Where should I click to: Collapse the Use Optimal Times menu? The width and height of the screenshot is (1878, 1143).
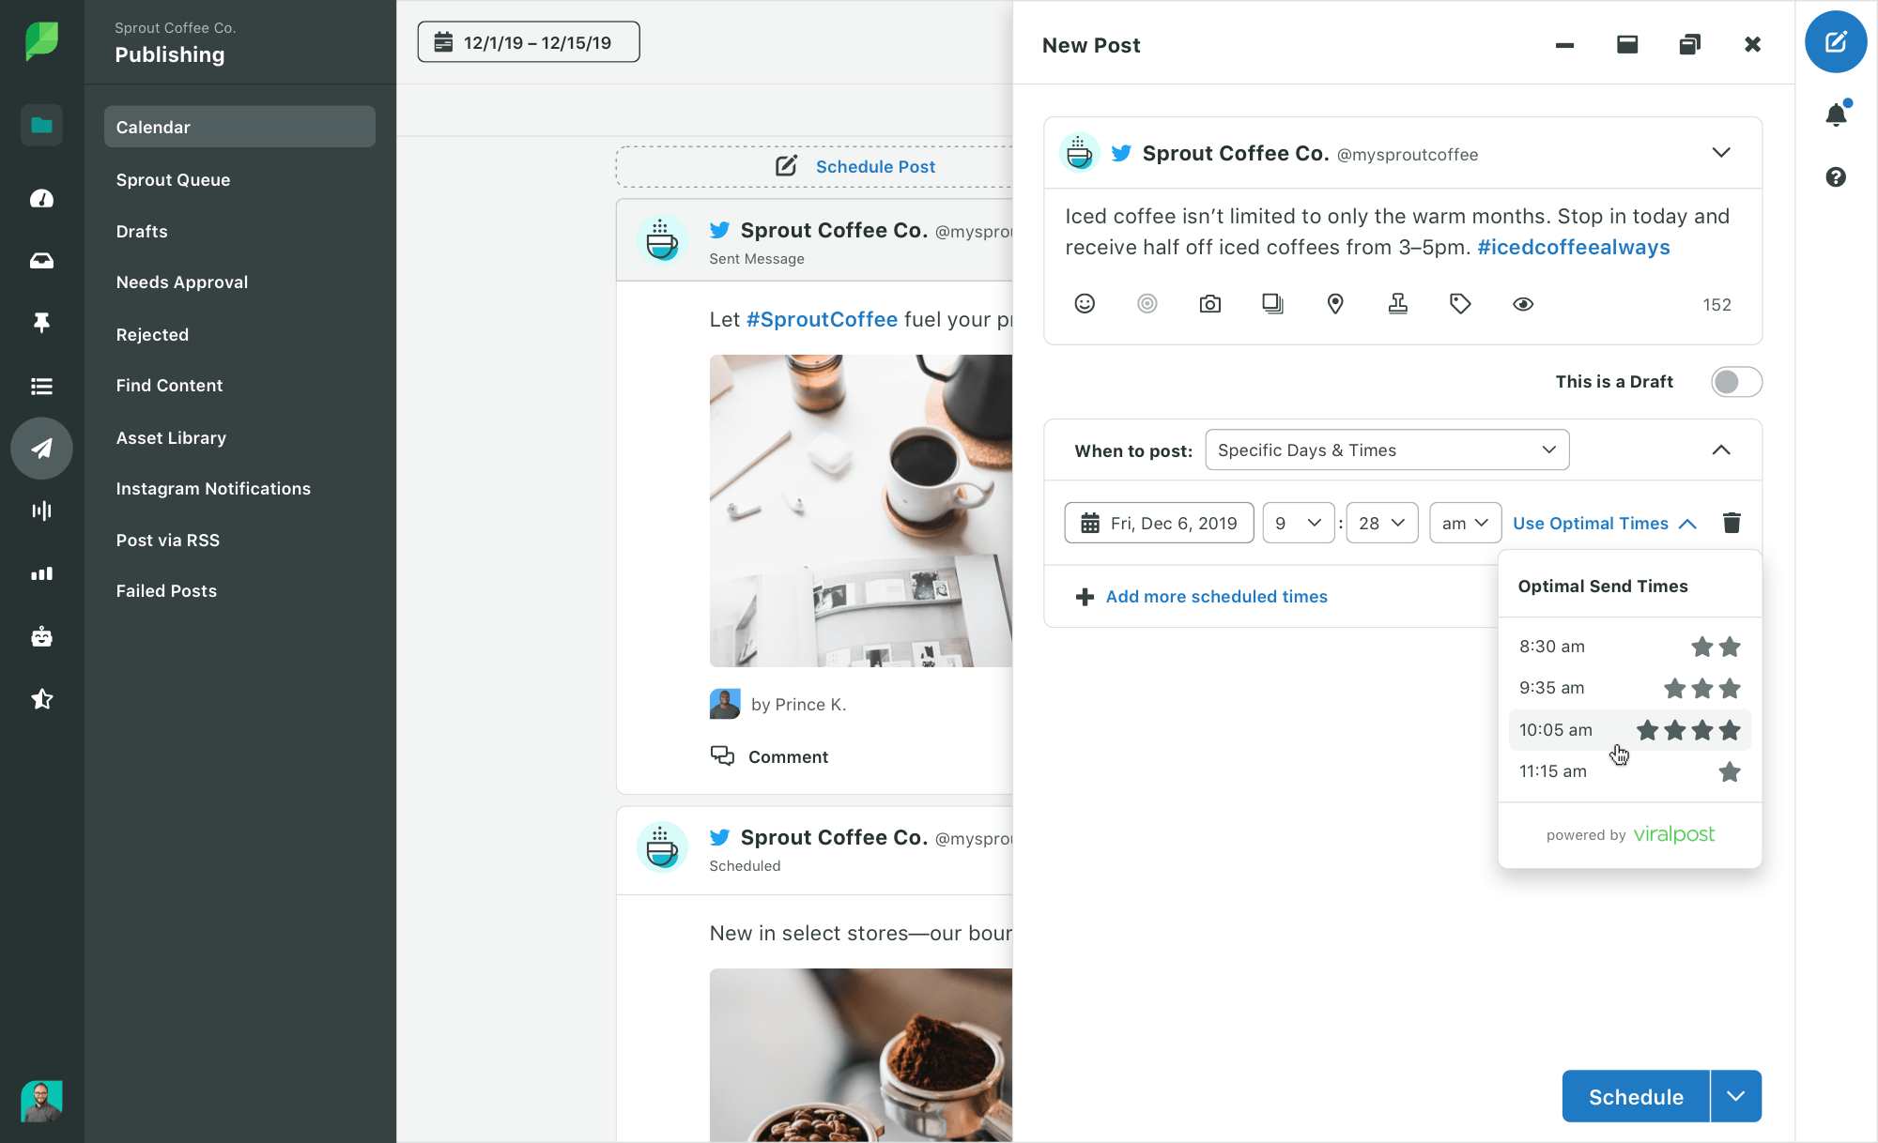pos(1605,523)
